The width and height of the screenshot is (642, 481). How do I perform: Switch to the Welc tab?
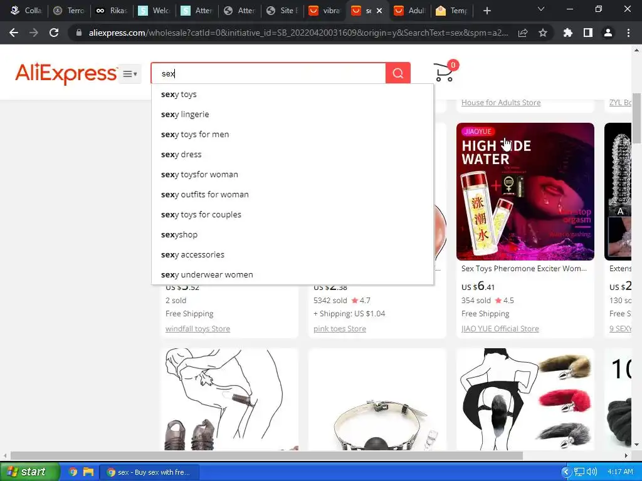tap(154, 11)
